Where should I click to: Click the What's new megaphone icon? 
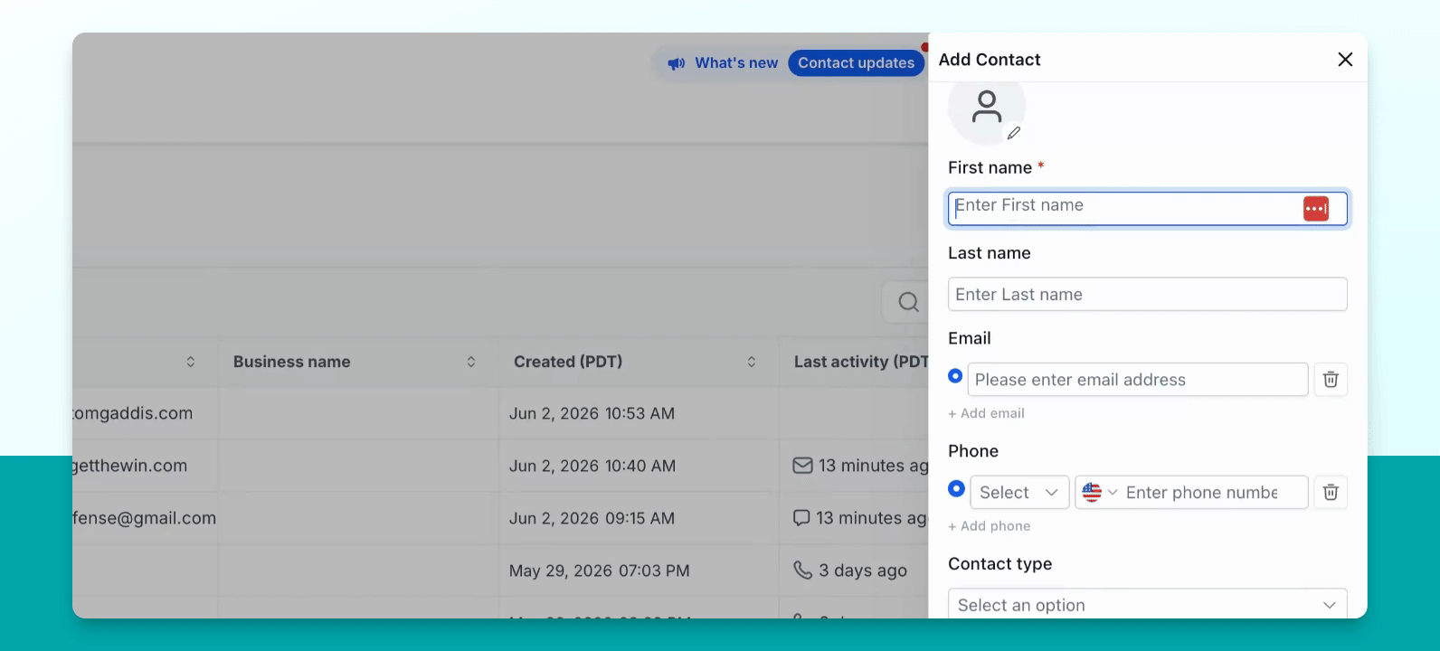coord(677,63)
